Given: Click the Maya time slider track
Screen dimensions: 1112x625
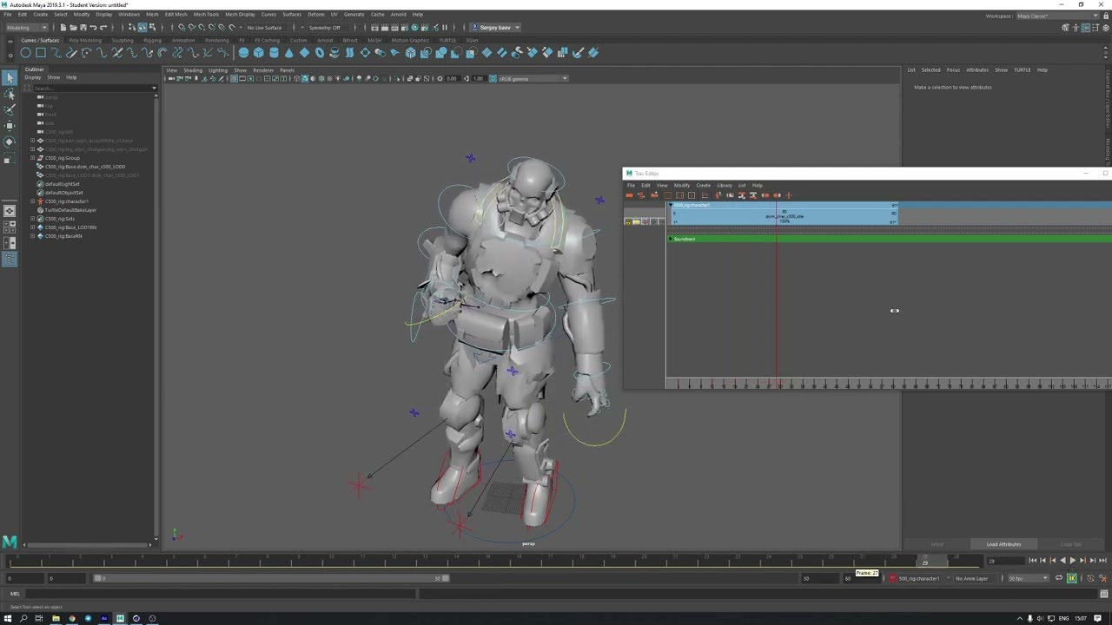Looking at the screenshot, I should (495, 561).
